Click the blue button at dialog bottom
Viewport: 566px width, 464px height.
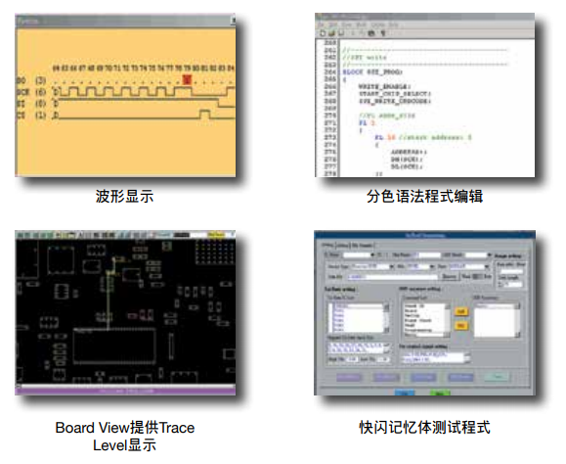click(405, 393)
